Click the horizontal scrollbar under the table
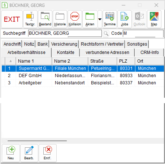This screenshot has height=164, width=165. coord(37,141)
